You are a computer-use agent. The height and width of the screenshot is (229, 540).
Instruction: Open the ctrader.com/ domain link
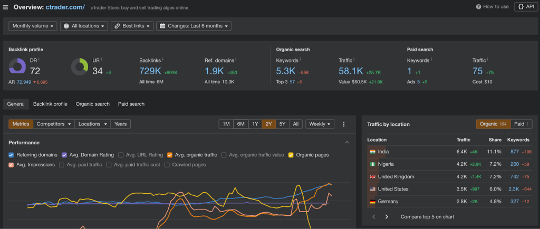point(65,7)
